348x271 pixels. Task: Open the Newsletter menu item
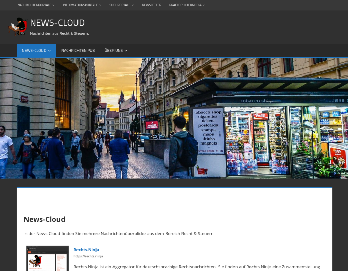pyautogui.click(x=152, y=5)
